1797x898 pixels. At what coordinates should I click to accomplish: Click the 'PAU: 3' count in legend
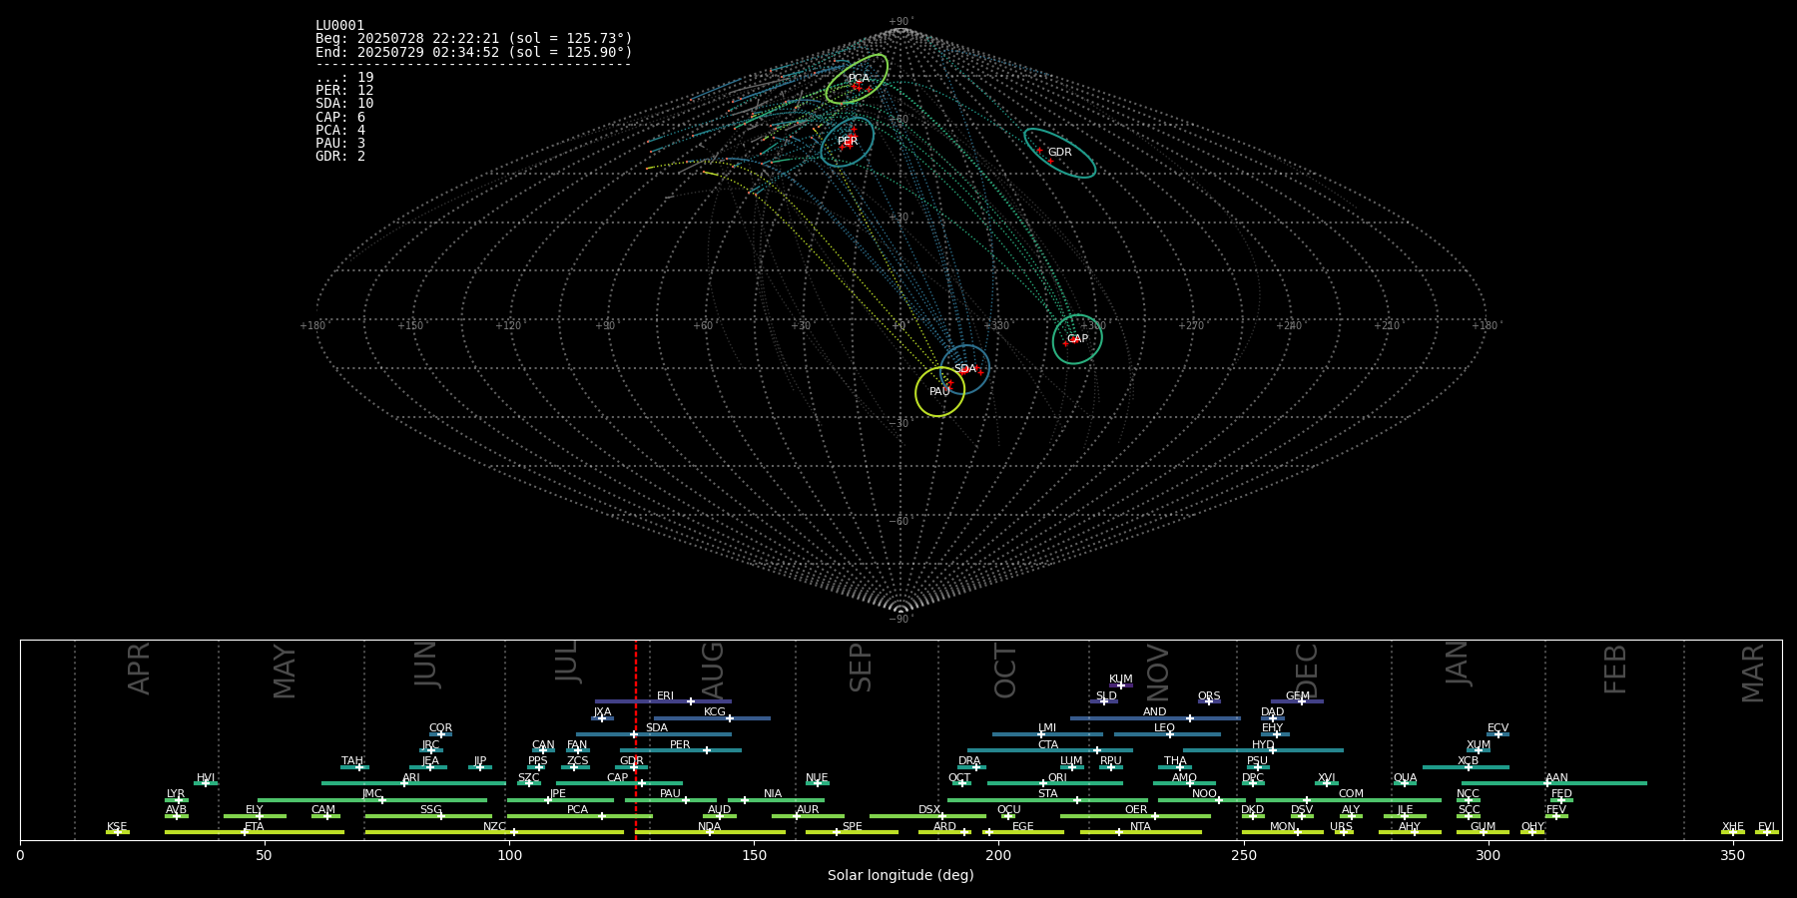[340, 144]
